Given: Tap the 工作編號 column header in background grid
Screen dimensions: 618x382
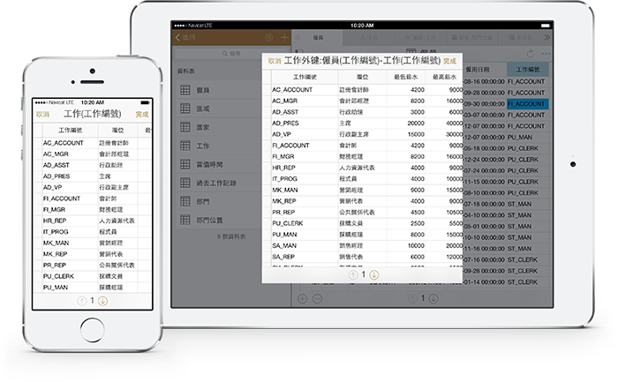Looking at the screenshot, I should pos(528,70).
